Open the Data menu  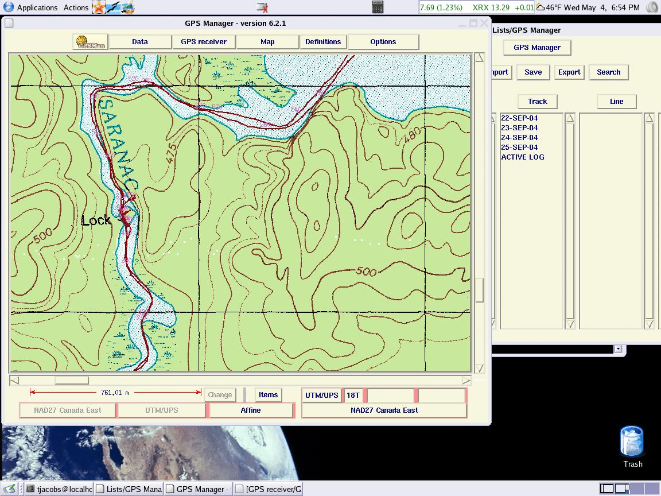(140, 42)
